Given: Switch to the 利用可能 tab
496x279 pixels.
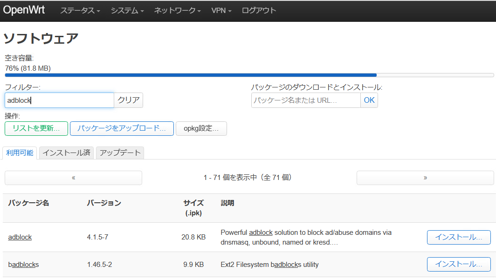Looking at the screenshot, I should (x=20, y=153).
